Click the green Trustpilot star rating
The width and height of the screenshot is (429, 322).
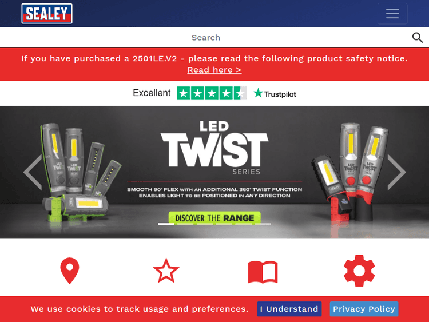(x=212, y=93)
